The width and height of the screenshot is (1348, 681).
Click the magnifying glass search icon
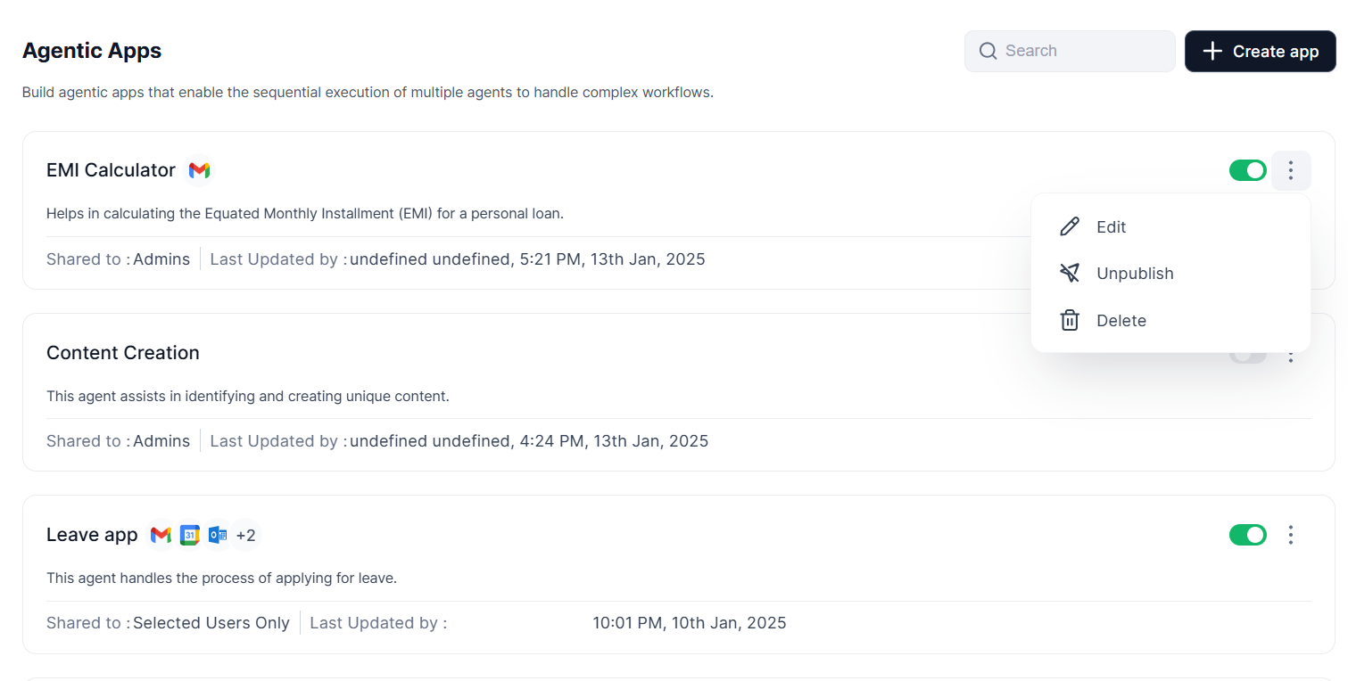(x=988, y=51)
